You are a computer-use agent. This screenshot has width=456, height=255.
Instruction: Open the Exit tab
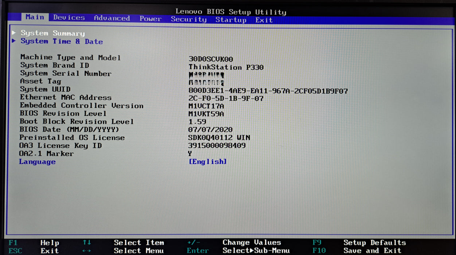click(264, 20)
